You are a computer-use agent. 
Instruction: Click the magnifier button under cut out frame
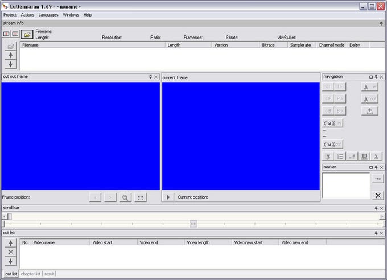pyautogui.click(x=125, y=197)
